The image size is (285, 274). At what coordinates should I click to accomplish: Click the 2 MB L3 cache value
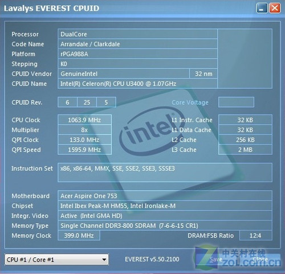coord(245,150)
